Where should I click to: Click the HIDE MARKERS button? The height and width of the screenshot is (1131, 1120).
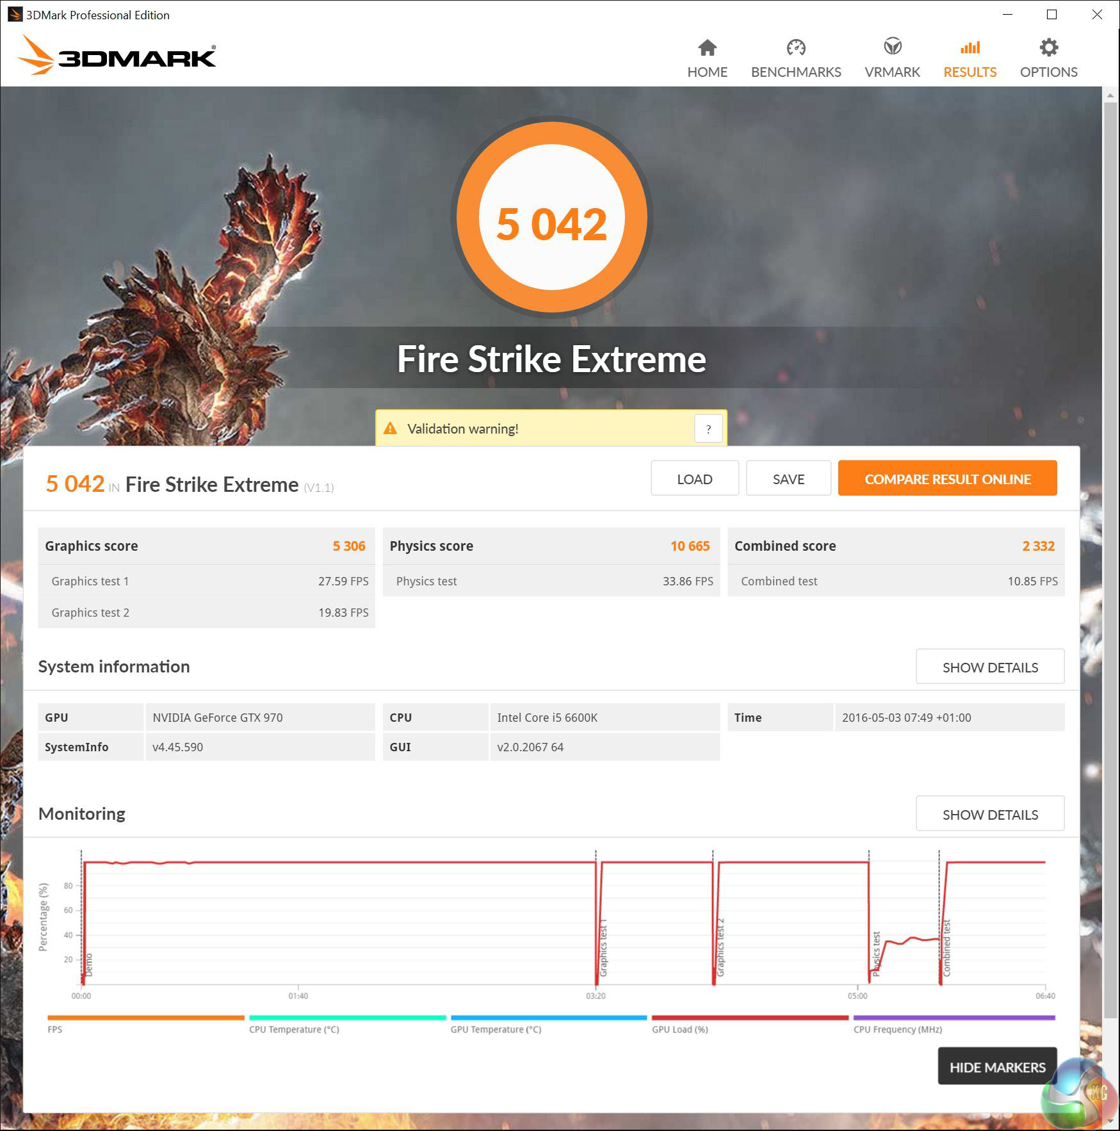(997, 1067)
